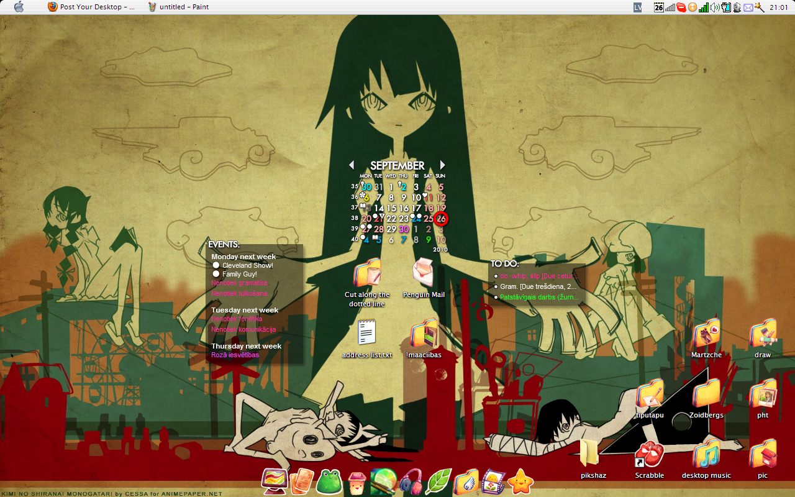Screen dimensions: 795x497
Task: Click the red do-not-disturb tray icon
Action: [681, 7]
